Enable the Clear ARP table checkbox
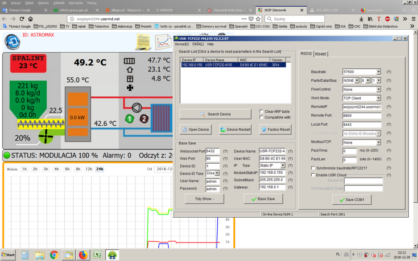418x261 pixels. (261, 111)
